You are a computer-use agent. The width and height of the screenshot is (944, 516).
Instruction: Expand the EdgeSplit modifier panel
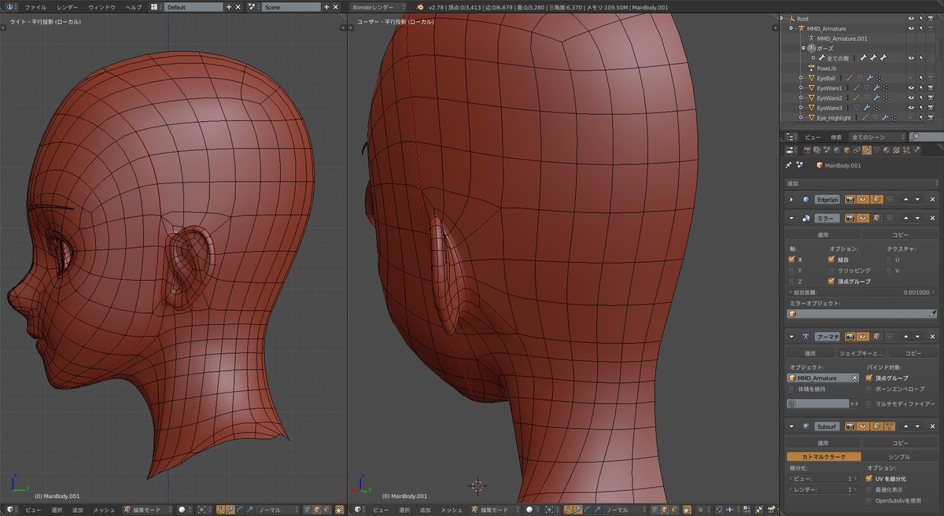click(x=792, y=200)
